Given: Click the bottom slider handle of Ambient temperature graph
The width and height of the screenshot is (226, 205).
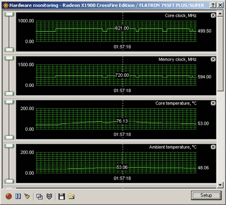Looking at the screenshot, I should tap(9, 181).
